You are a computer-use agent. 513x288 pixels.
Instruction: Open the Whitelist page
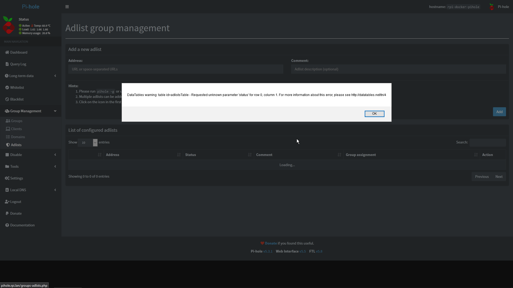17,87
